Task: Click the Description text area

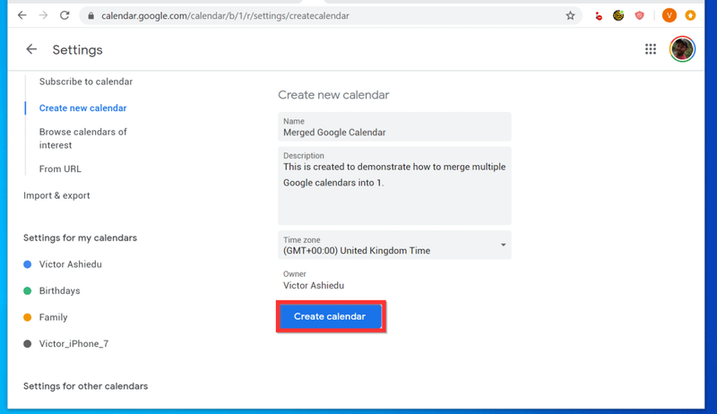Action: [x=394, y=186]
